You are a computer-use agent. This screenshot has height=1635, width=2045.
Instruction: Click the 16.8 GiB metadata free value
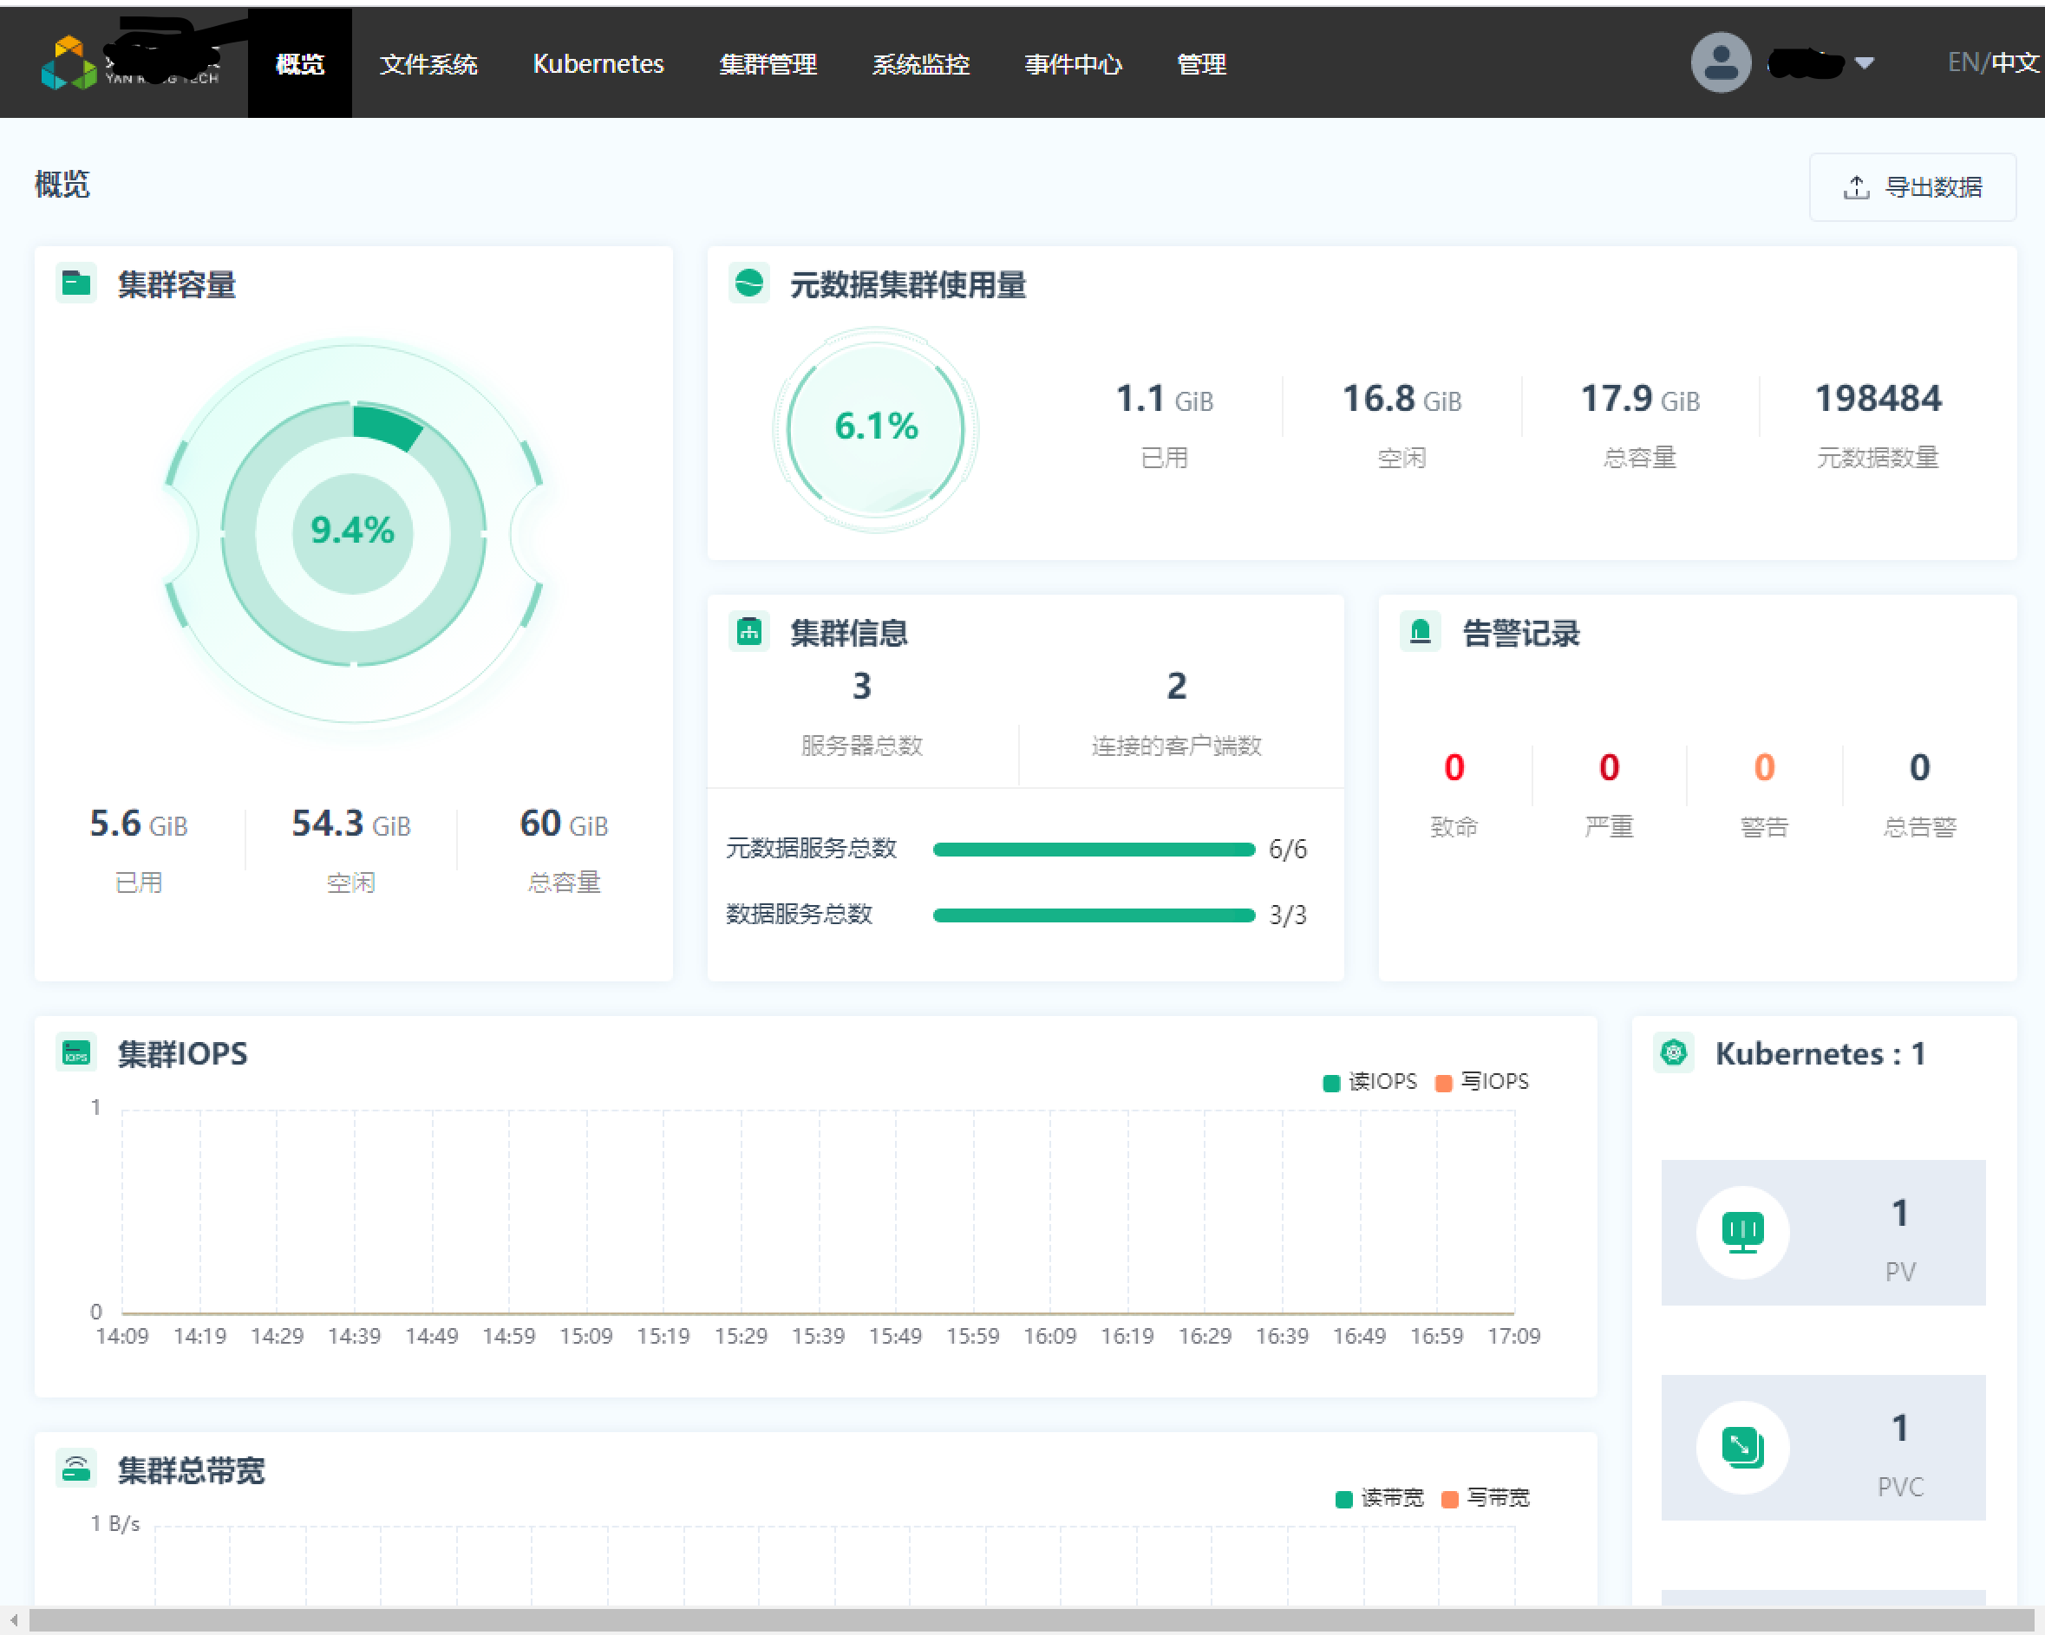(x=1401, y=398)
